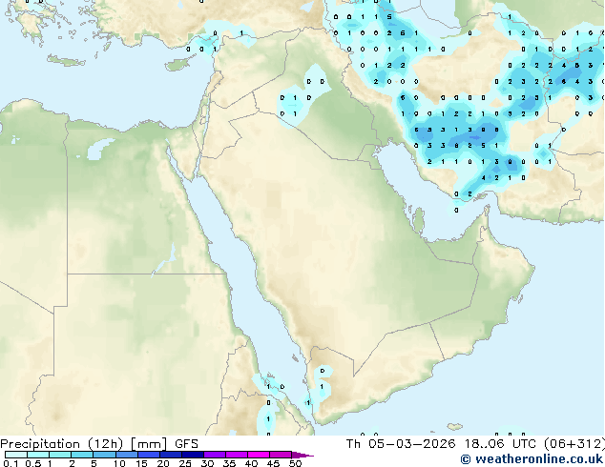This screenshot has height=467, width=605.
Task: Click the '50' legend scale value
Action: pyautogui.click(x=295, y=463)
